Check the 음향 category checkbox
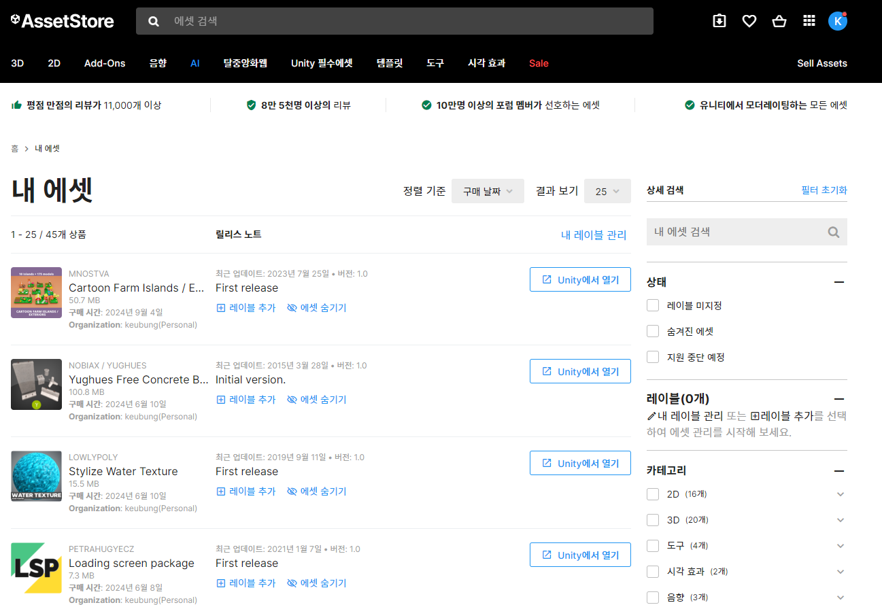Viewport: 882px width, 605px height. [x=653, y=598]
